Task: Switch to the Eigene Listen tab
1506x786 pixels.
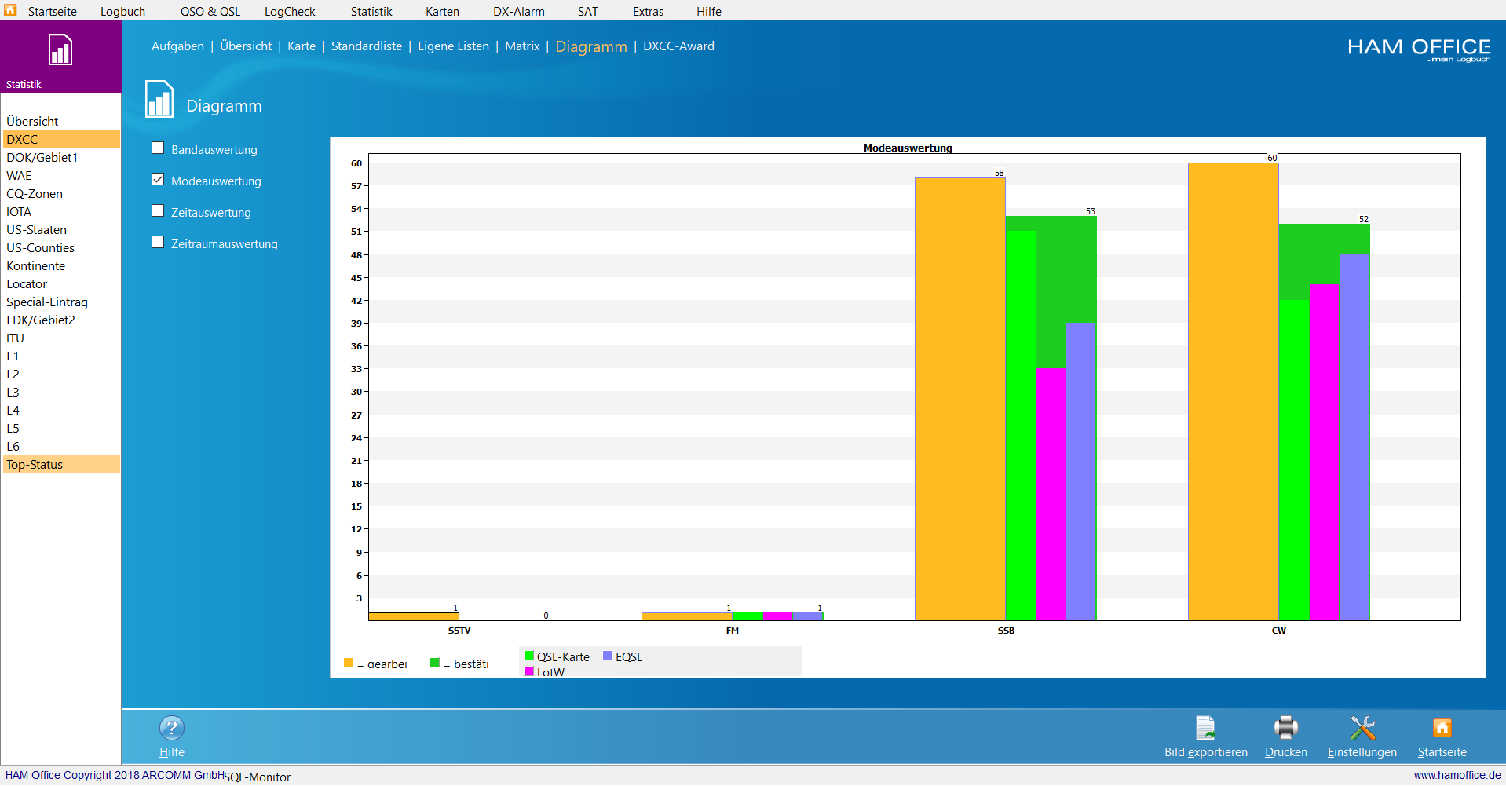Action: pyautogui.click(x=453, y=46)
